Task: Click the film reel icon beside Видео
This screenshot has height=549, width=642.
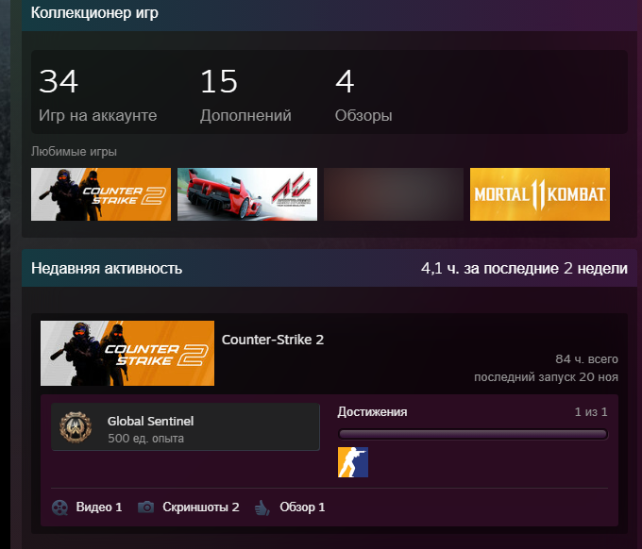Action: [60, 507]
